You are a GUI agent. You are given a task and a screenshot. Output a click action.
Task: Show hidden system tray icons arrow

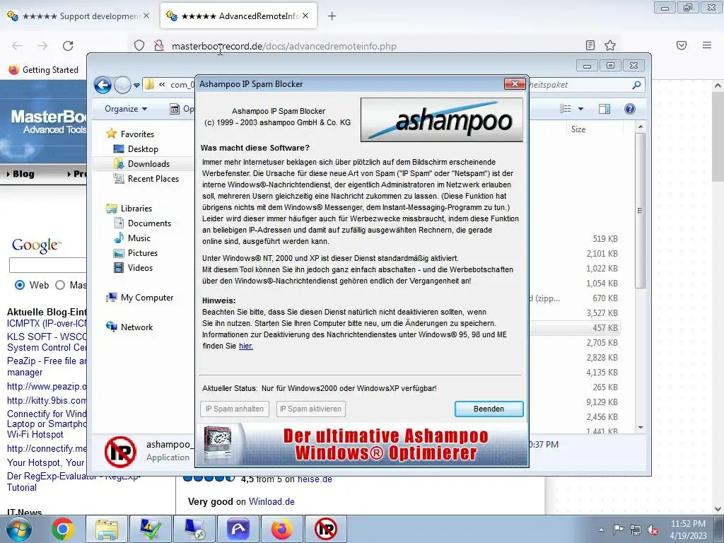[x=601, y=530]
